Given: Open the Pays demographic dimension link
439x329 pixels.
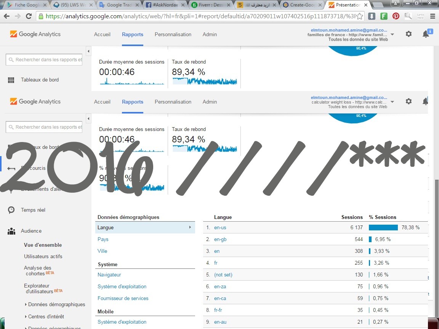Looking at the screenshot, I should tap(103, 239).
